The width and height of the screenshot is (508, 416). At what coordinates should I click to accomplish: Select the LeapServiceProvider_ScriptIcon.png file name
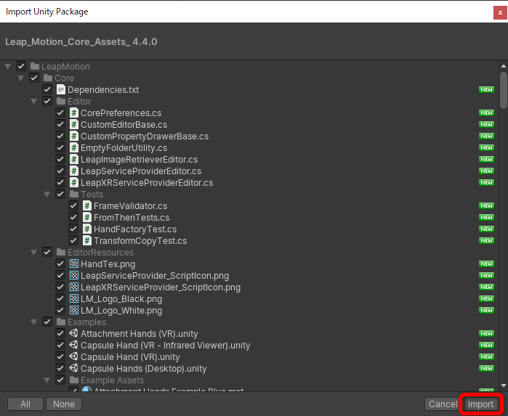pos(155,276)
